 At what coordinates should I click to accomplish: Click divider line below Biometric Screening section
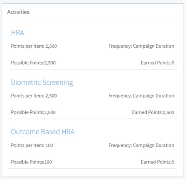point(93,119)
